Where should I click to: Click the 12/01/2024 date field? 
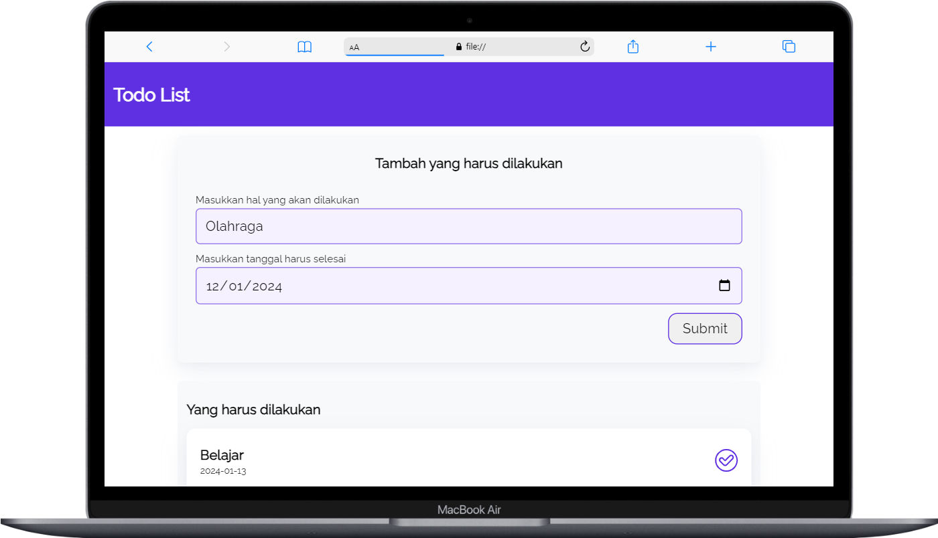pyautogui.click(x=469, y=286)
